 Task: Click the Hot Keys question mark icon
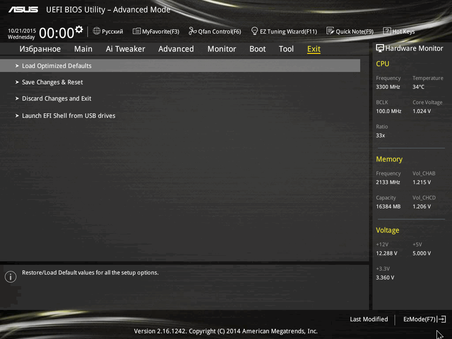pyautogui.click(x=387, y=31)
